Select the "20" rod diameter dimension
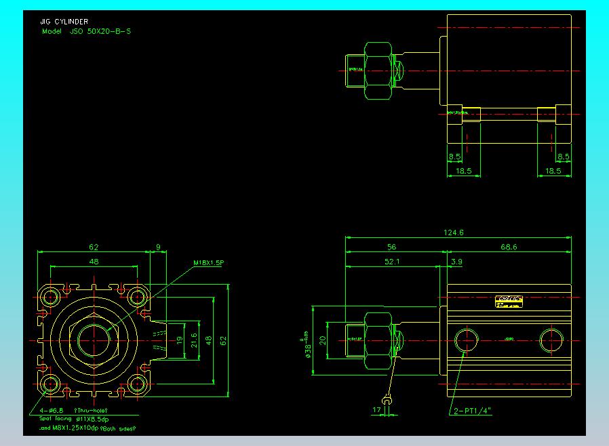The image size is (609, 446). (322, 340)
